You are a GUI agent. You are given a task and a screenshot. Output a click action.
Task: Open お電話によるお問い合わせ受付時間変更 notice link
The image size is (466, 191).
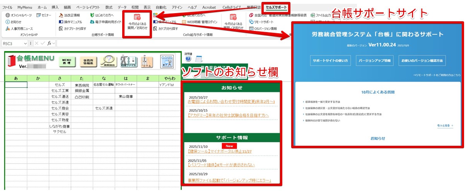pyautogui.click(x=231, y=102)
